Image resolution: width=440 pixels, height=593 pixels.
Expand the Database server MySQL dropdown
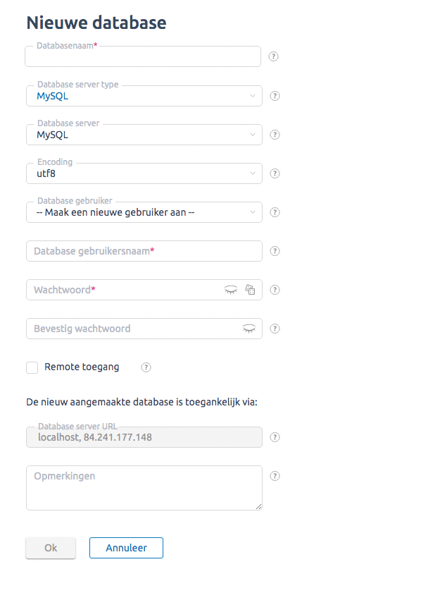pos(144,135)
